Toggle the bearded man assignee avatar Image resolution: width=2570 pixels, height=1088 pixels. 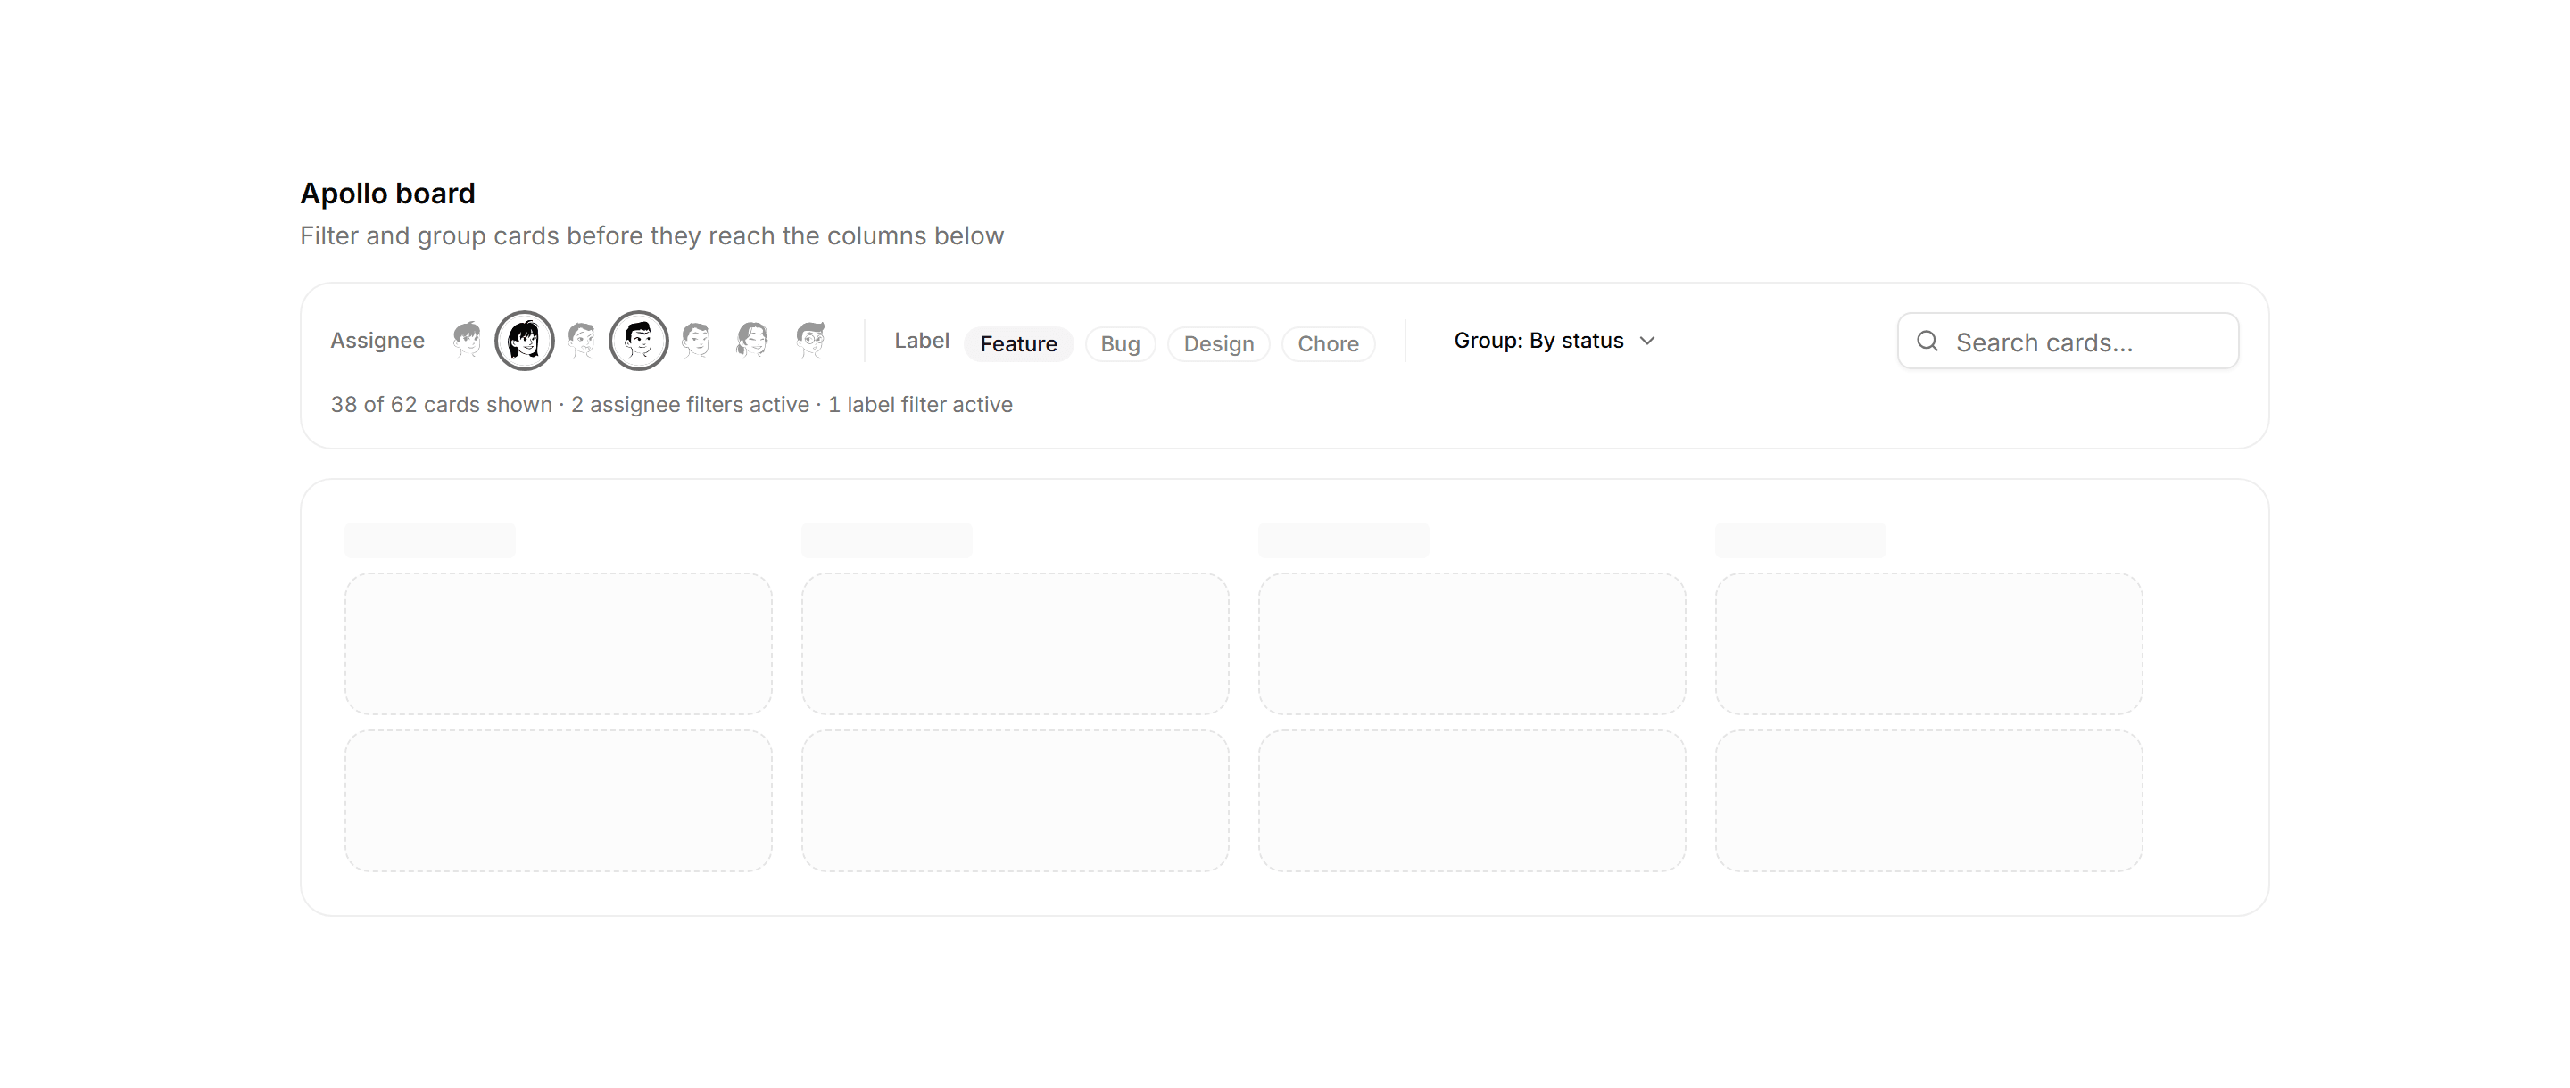tap(582, 340)
